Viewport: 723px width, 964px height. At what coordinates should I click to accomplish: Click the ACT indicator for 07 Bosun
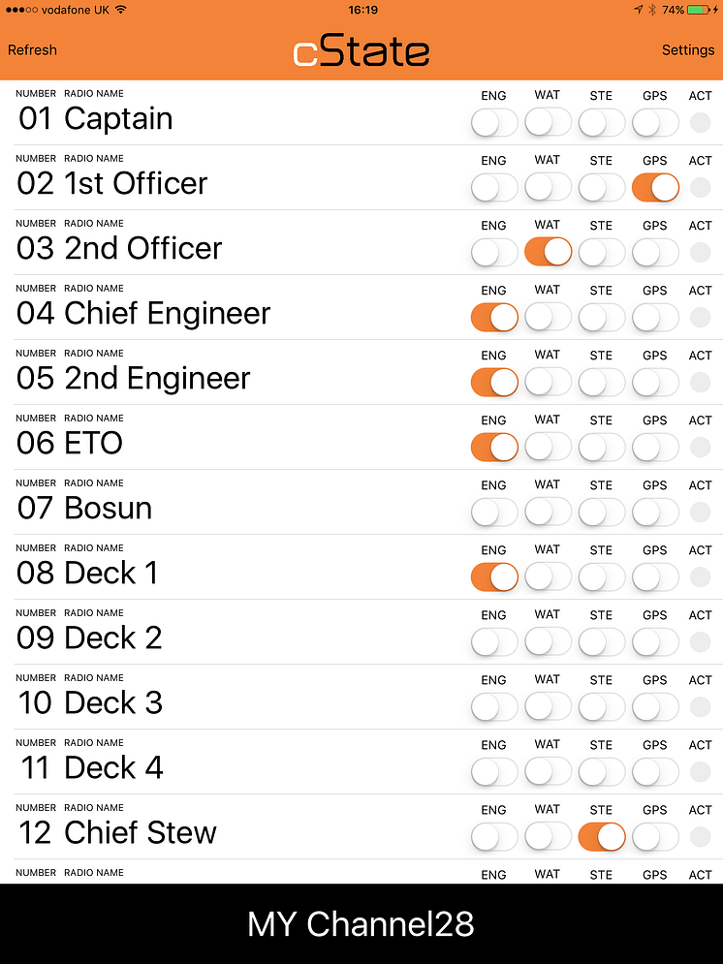point(700,512)
